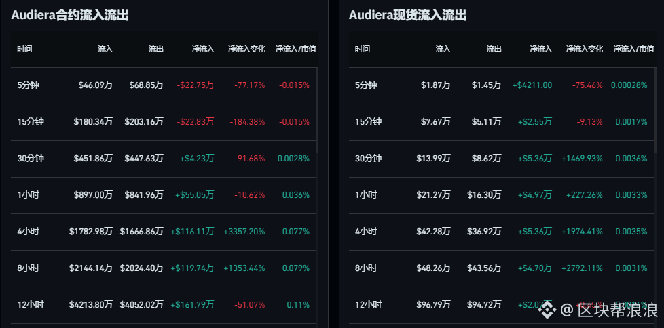Select 8小时 row label in spot table
This screenshot has width=664, height=328.
click(x=366, y=268)
